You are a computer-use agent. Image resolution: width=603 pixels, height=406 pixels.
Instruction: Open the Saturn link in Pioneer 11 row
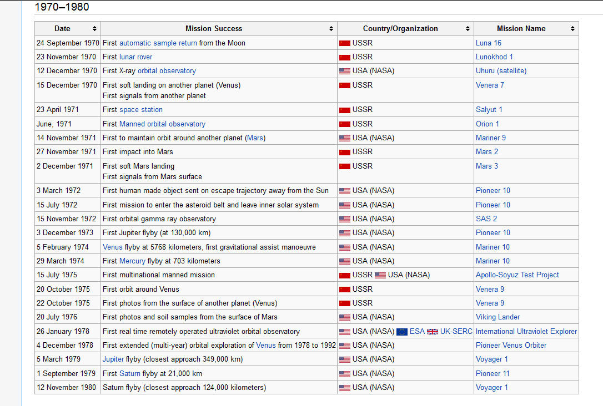(x=129, y=373)
